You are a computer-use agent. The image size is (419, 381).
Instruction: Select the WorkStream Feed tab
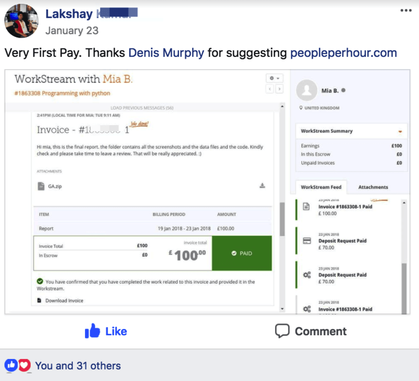tap(321, 187)
